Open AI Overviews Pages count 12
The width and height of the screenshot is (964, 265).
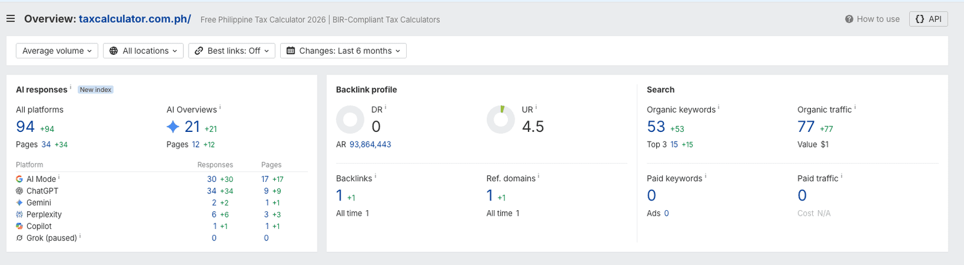[195, 145]
